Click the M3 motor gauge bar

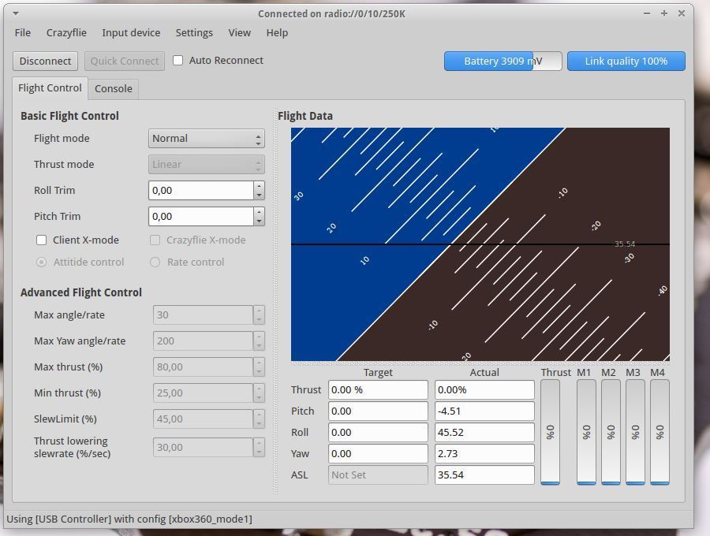[x=634, y=432]
